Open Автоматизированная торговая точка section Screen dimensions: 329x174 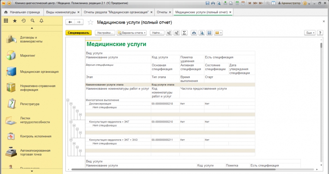point(32,152)
